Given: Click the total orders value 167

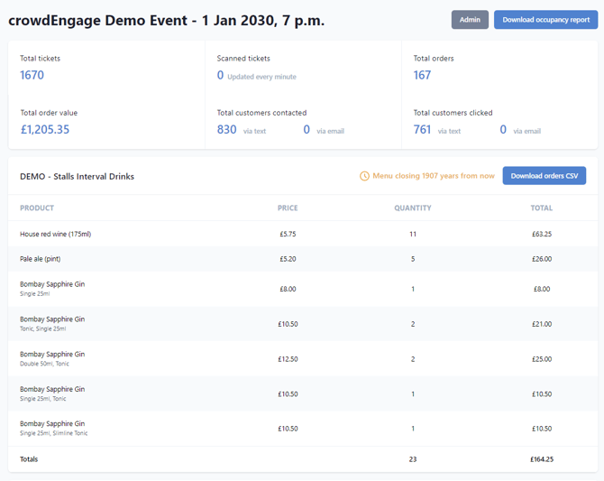Looking at the screenshot, I should click(x=422, y=76).
